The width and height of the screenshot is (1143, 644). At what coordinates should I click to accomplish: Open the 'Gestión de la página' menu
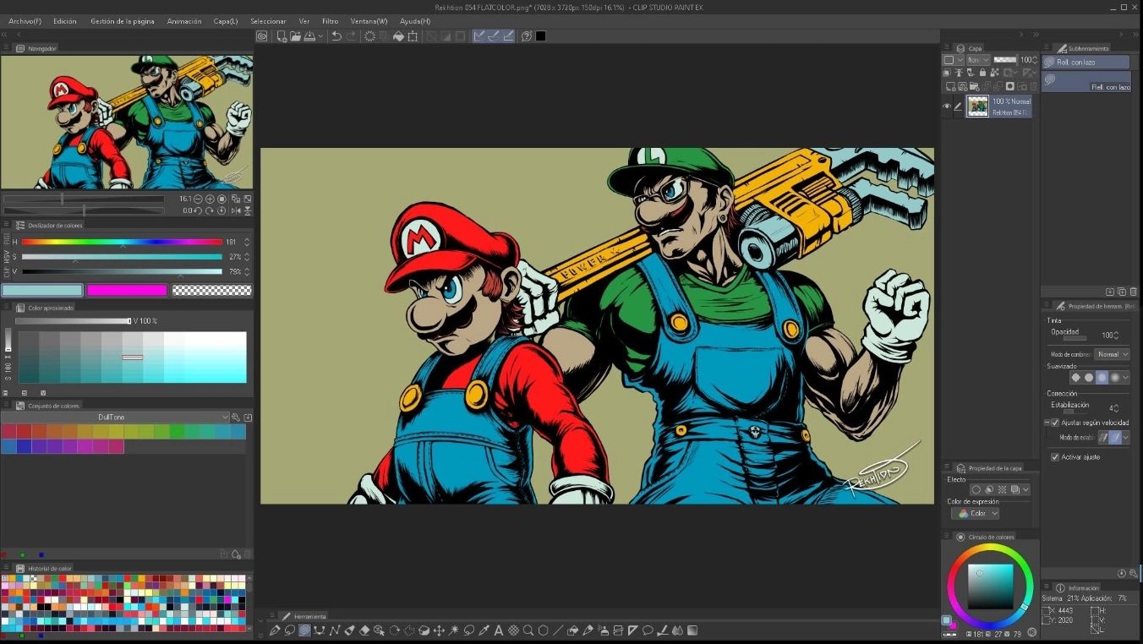pyautogui.click(x=123, y=21)
